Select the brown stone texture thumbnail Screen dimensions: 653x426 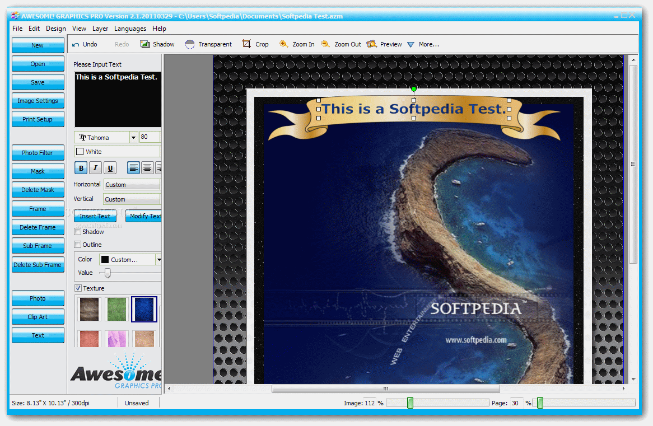point(90,309)
